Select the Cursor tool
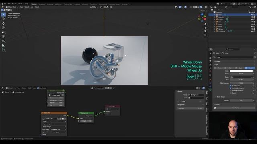 4,19
